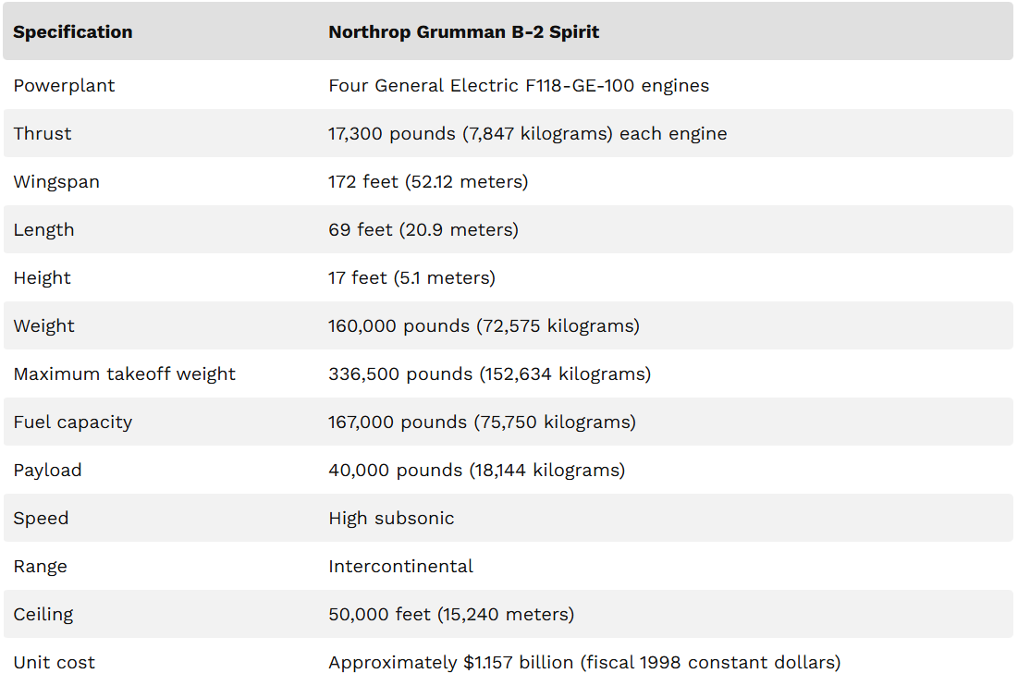Click the Northrop Grumman B-2 Spirit header
Screen dimensions: 1018x698
463,32
